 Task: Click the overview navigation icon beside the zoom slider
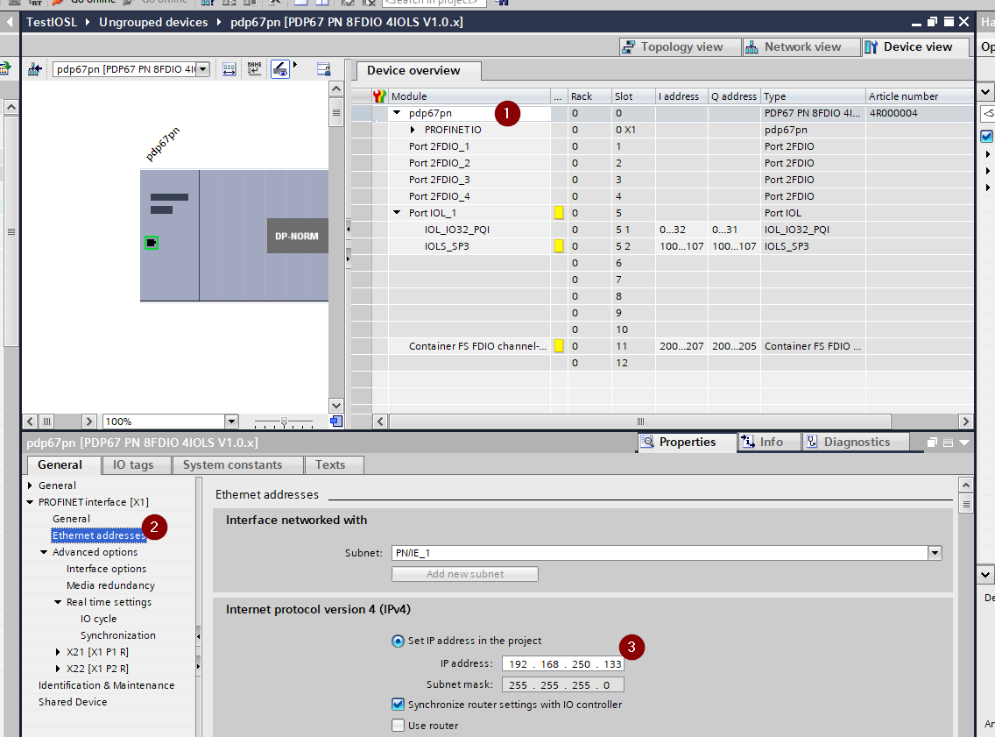pos(336,421)
